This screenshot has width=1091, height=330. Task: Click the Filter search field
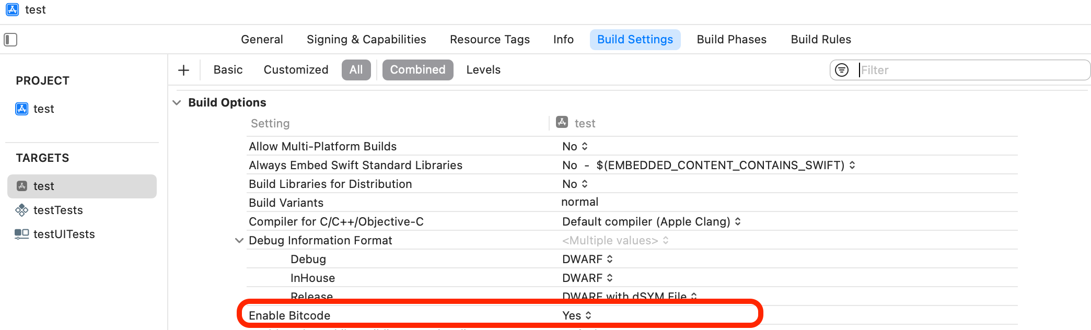pos(972,70)
